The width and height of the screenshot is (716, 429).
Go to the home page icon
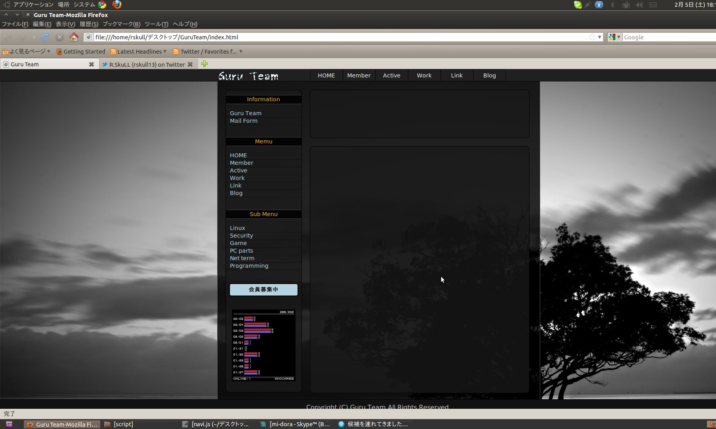click(74, 37)
